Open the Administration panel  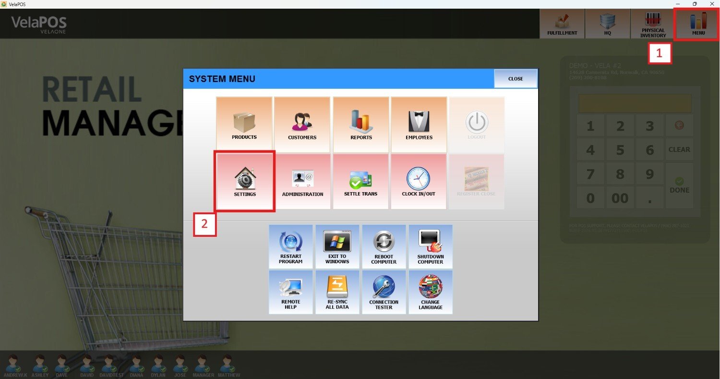pos(302,182)
